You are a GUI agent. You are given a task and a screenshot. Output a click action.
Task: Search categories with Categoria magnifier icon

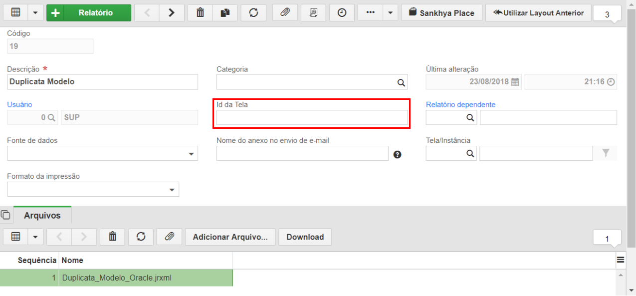401,82
